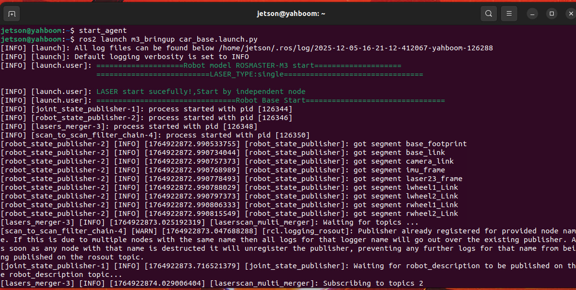The image size is (576, 290).
Task: Click "got segment rwheel2_Link" log entry
Action: click(x=405, y=214)
